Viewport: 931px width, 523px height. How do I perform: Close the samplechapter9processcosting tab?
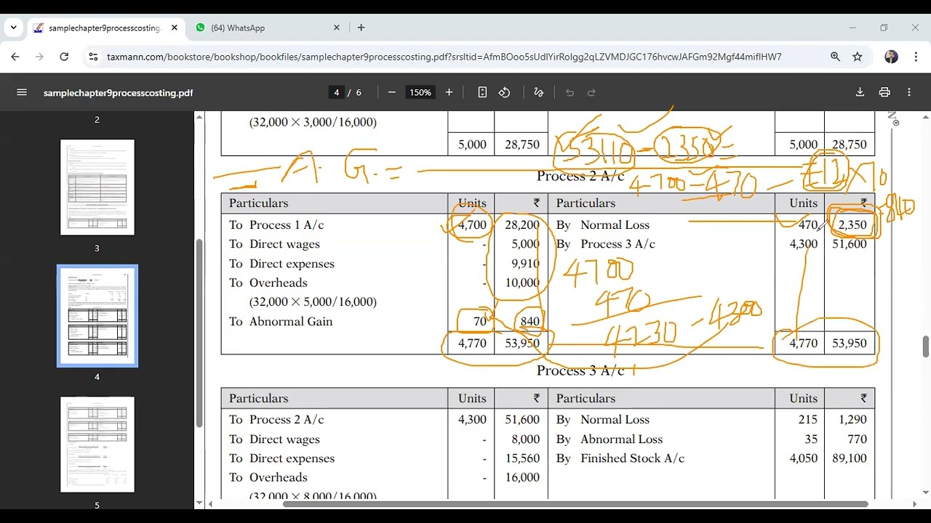(x=175, y=28)
